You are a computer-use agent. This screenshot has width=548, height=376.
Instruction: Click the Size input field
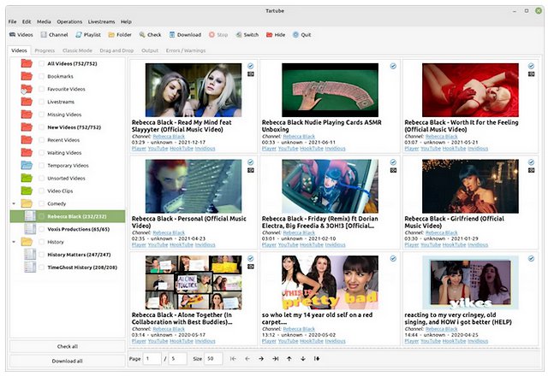[x=213, y=359]
